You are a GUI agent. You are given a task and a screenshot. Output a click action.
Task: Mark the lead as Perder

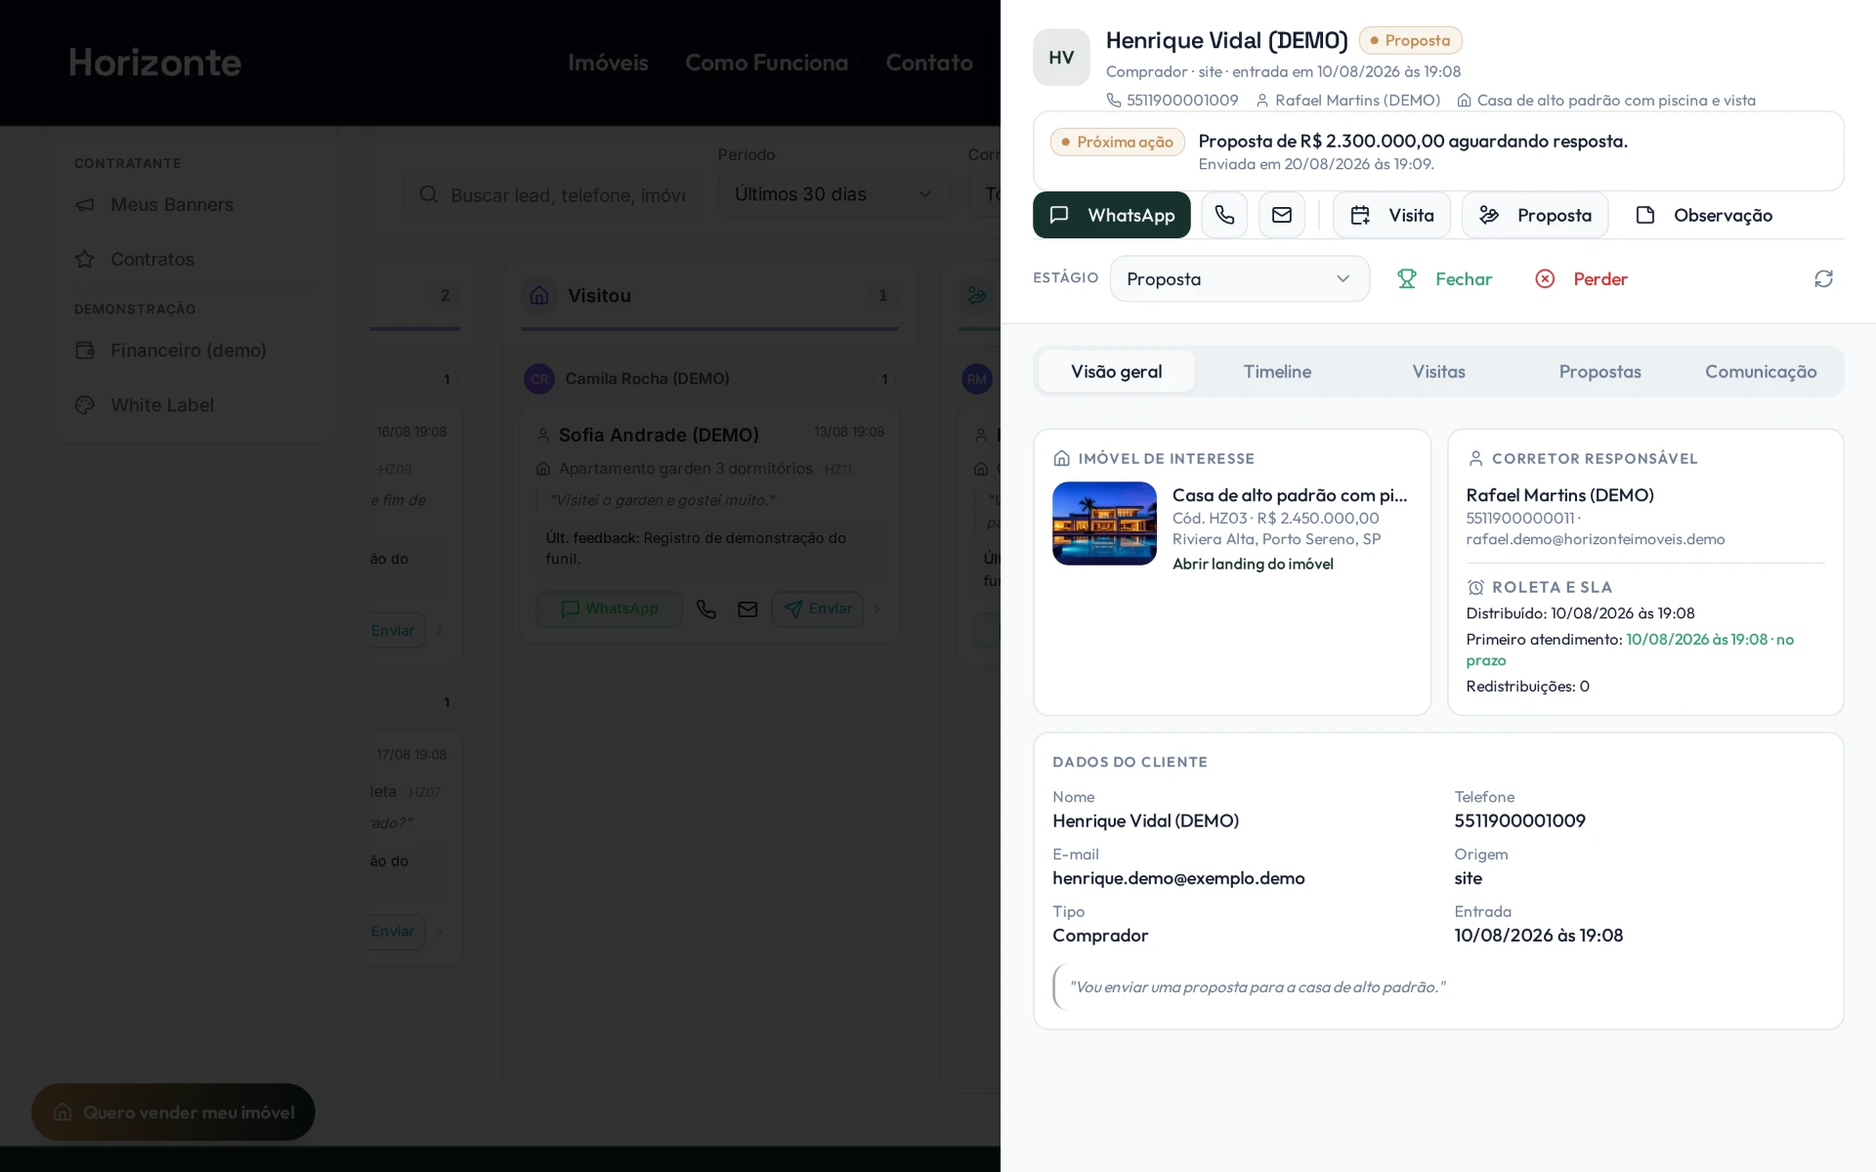[1581, 278]
